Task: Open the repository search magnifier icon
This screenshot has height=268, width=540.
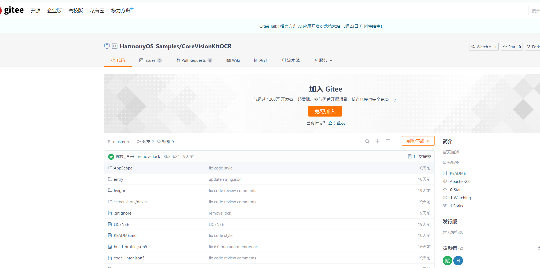Action: pyautogui.click(x=367, y=141)
